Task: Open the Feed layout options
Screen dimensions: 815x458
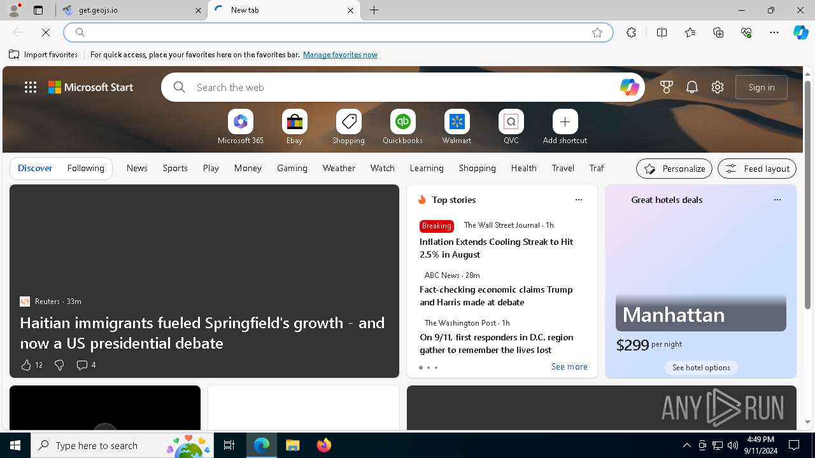Action: (757, 169)
